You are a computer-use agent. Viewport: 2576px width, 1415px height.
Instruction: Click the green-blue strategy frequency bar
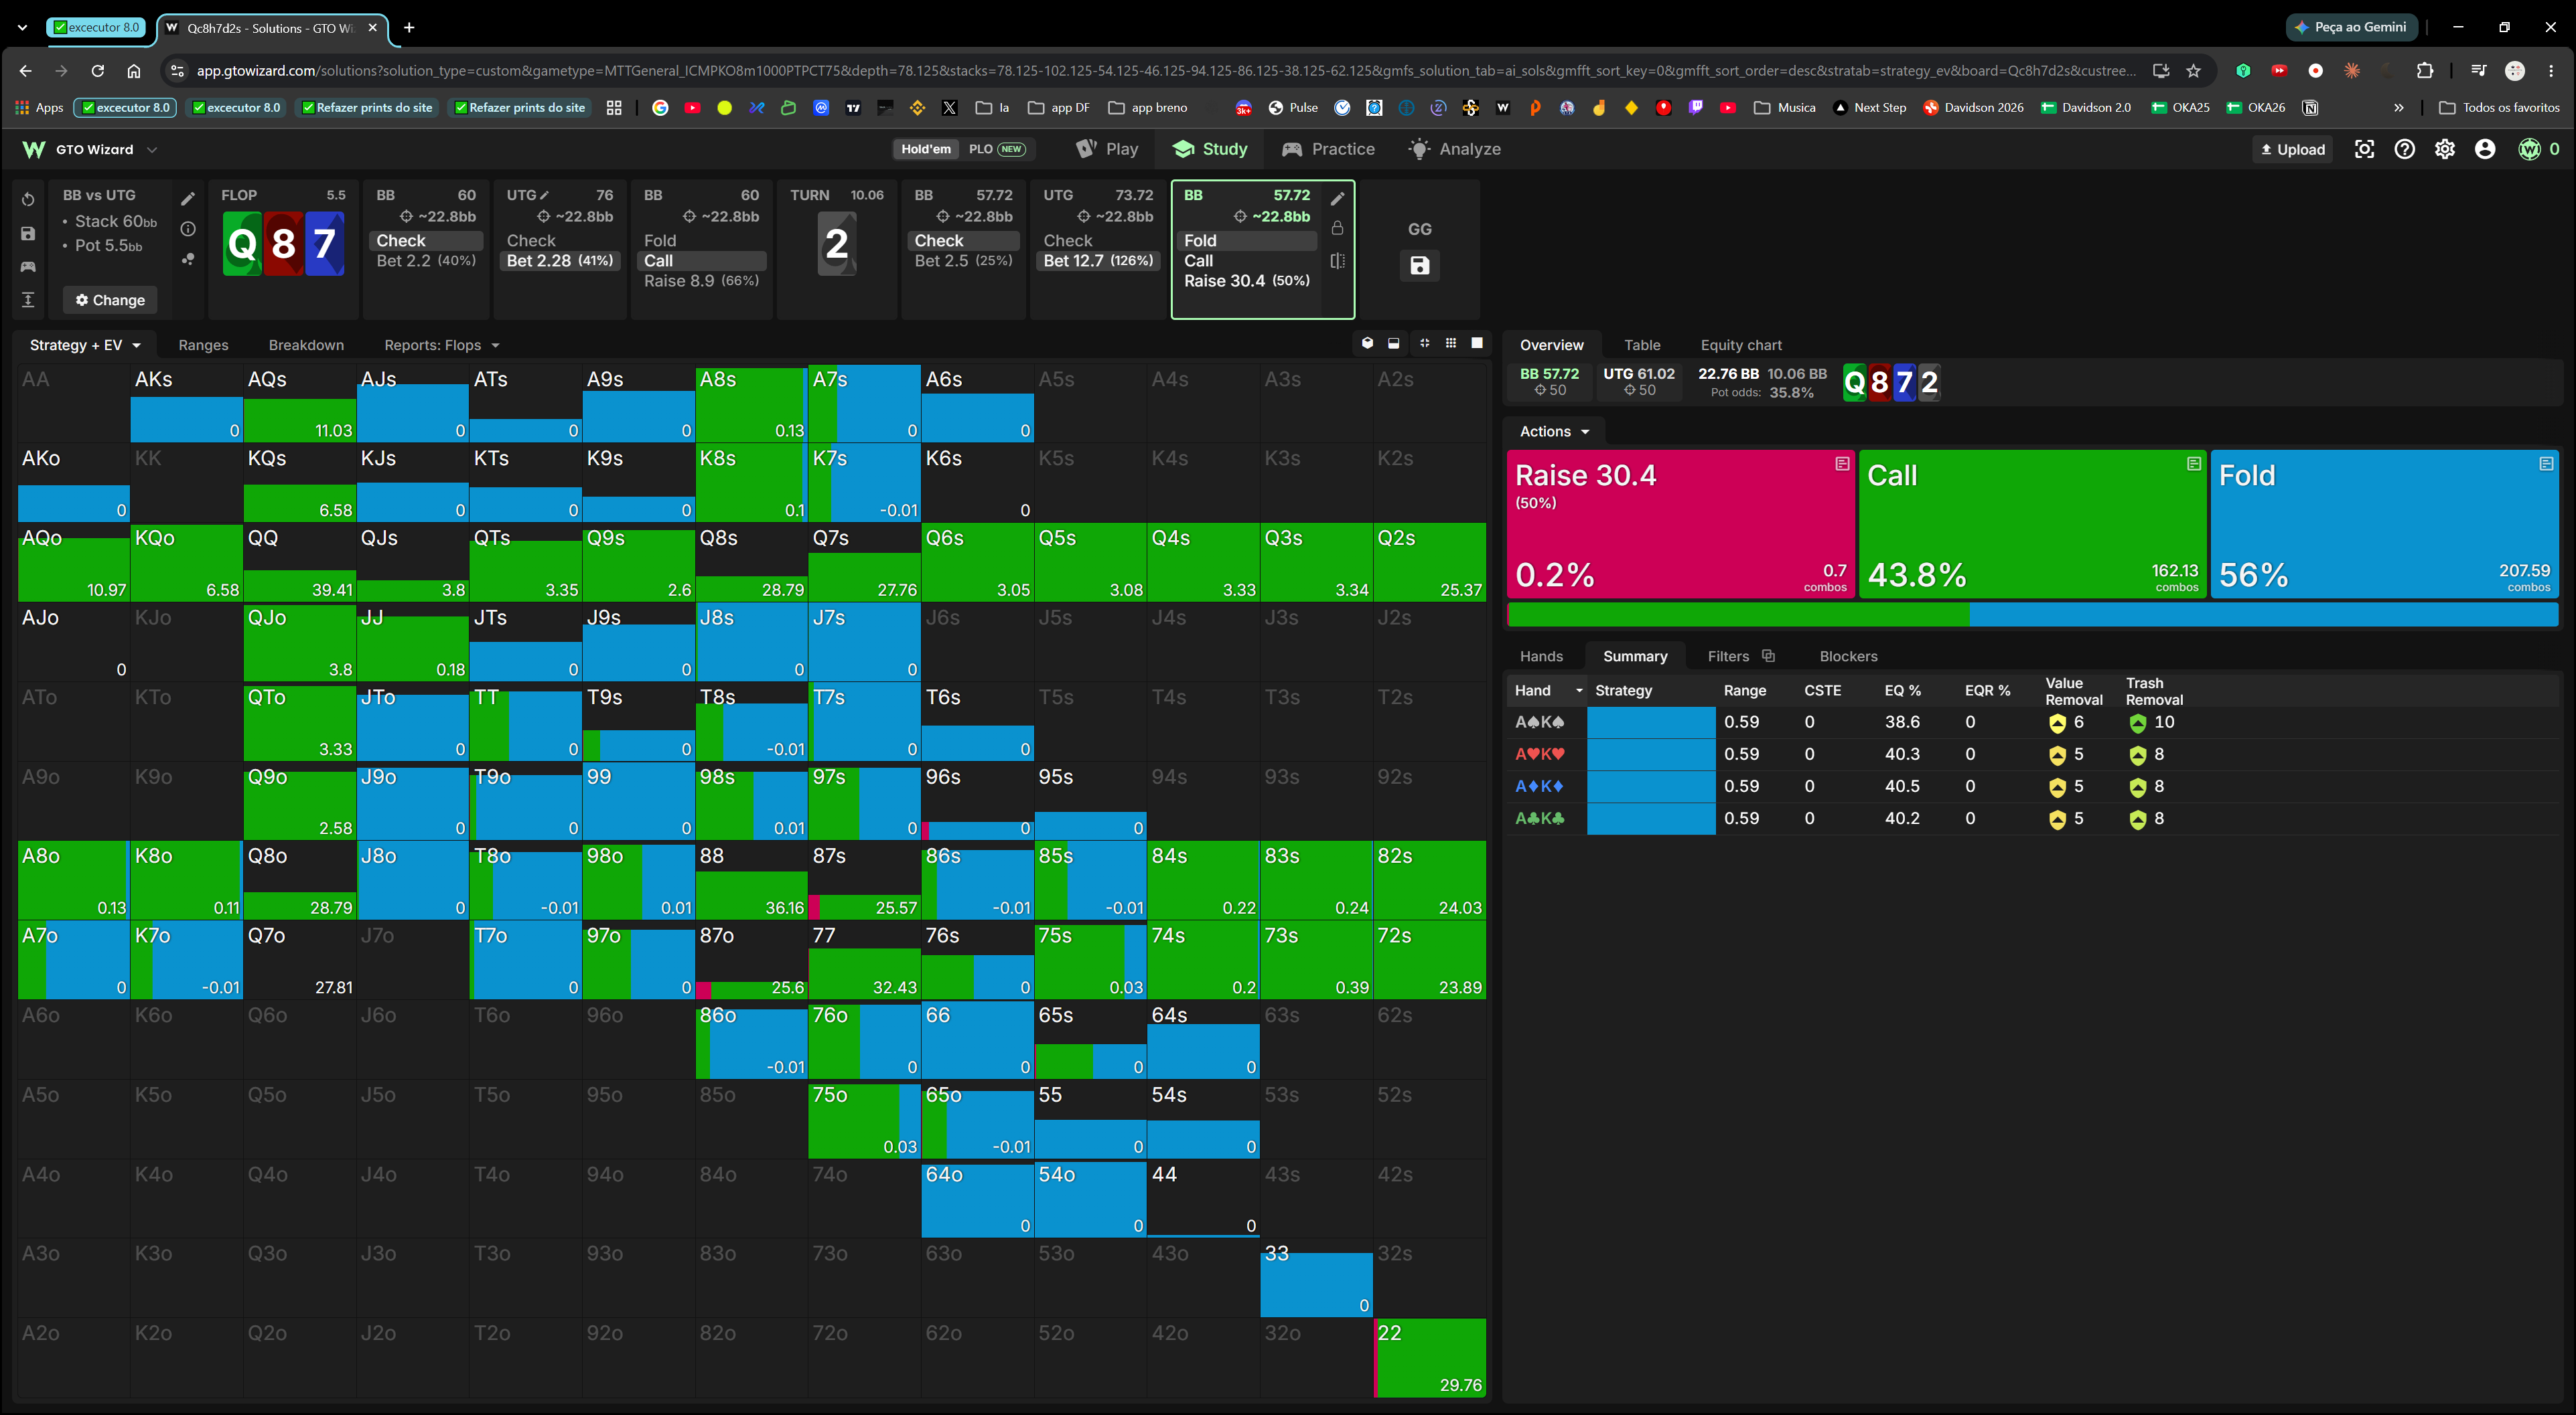pyautogui.click(x=2032, y=614)
